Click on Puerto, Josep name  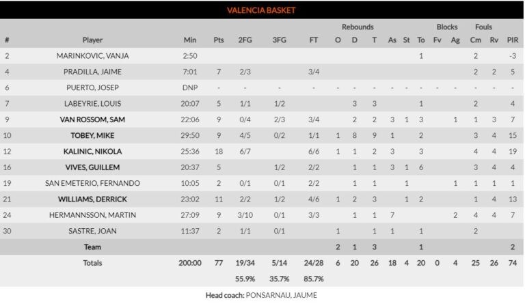pos(92,87)
